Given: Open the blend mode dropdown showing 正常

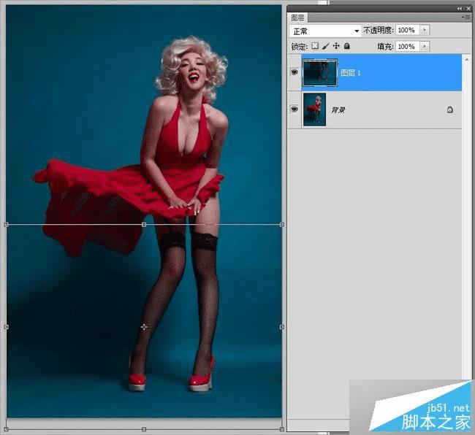Looking at the screenshot, I should (326, 31).
